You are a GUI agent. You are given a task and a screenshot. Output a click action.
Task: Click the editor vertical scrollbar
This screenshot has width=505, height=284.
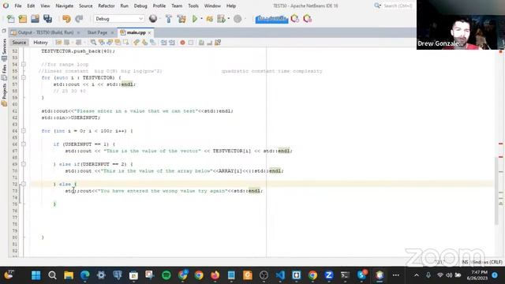496,190
